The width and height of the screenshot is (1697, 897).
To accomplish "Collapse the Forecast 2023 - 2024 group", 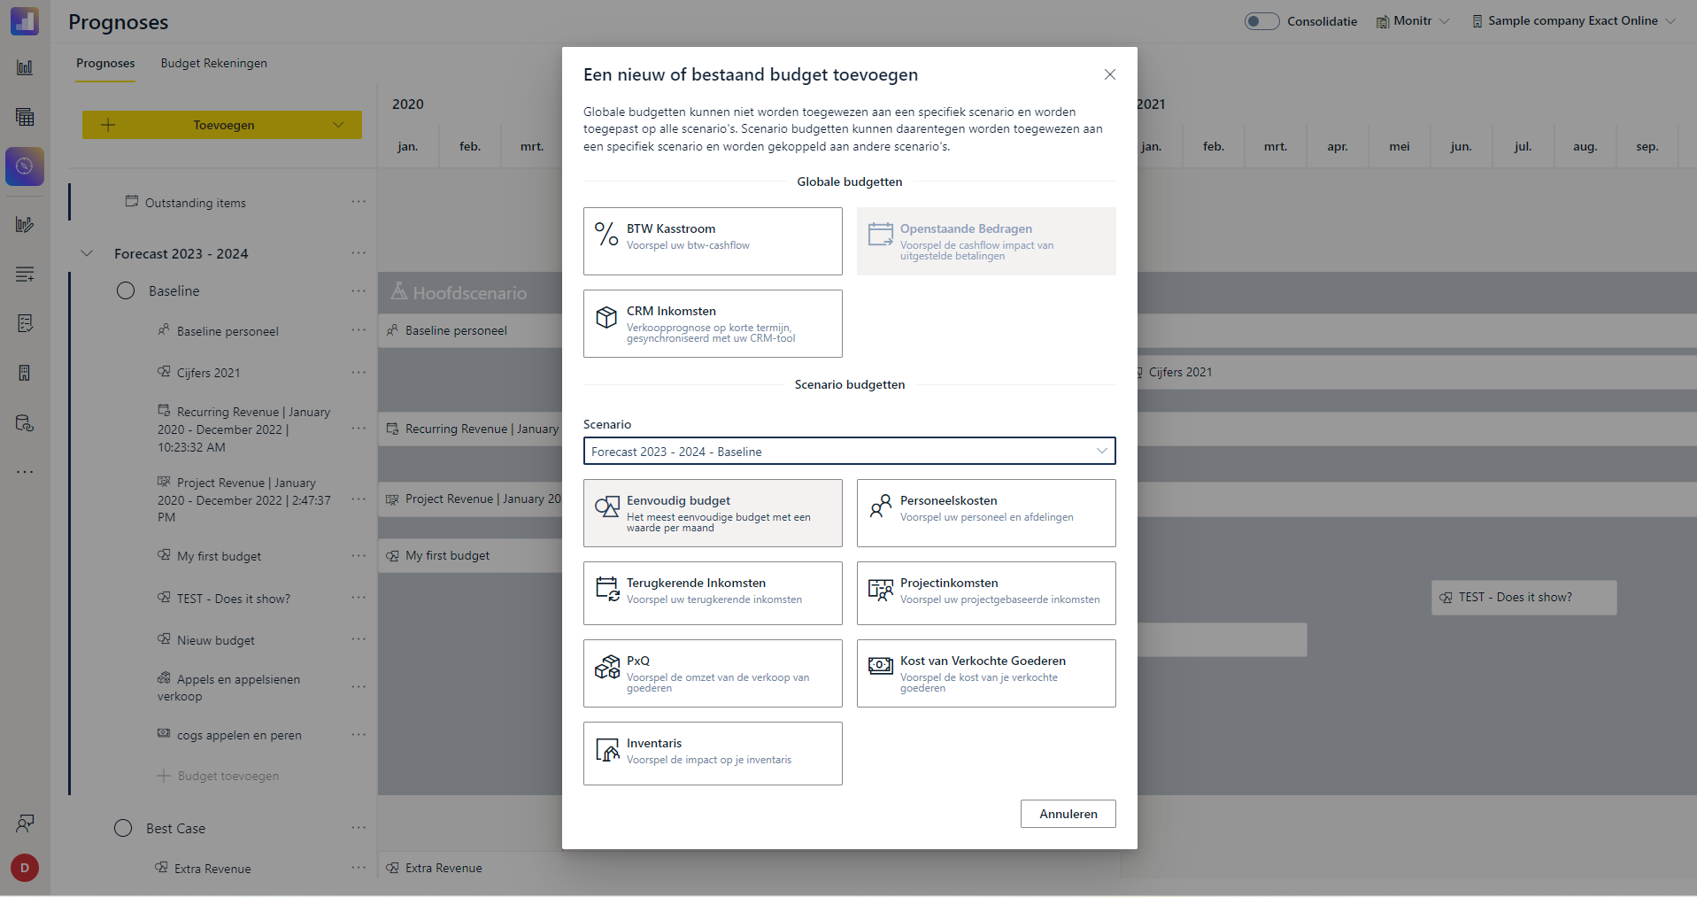I will click(87, 253).
